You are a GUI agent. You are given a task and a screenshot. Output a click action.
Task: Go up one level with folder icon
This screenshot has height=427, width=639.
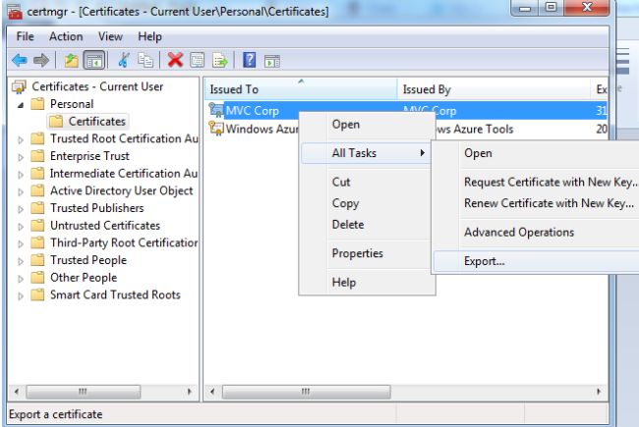click(x=72, y=60)
